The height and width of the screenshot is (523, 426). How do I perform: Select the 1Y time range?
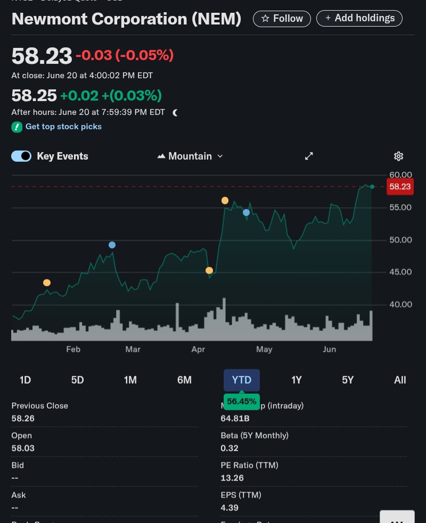point(297,380)
